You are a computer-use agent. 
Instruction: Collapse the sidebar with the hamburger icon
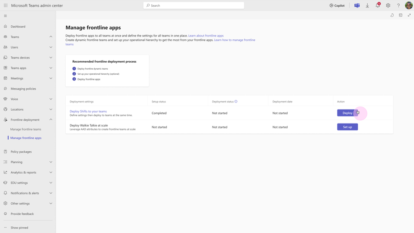pos(5,16)
